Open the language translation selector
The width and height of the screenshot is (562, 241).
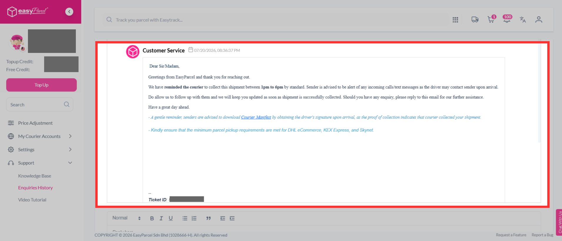[523, 20]
